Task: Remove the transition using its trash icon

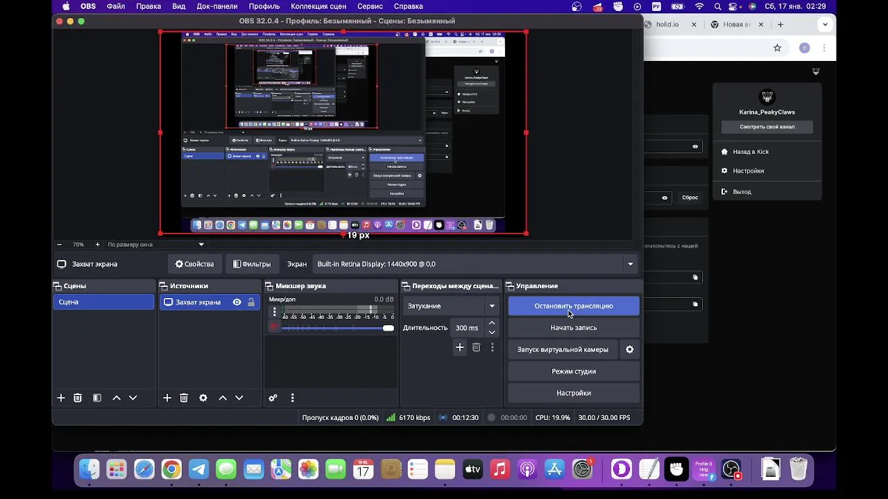Action: click(476, 347)
